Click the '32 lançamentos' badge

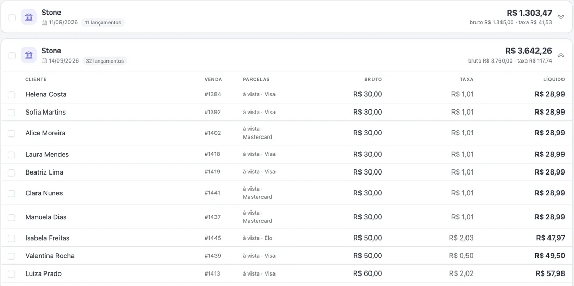[x=105, y=61]
